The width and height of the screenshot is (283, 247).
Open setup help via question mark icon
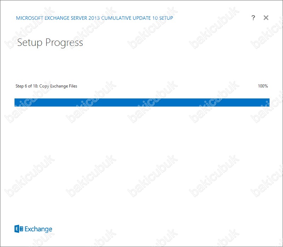253,18
